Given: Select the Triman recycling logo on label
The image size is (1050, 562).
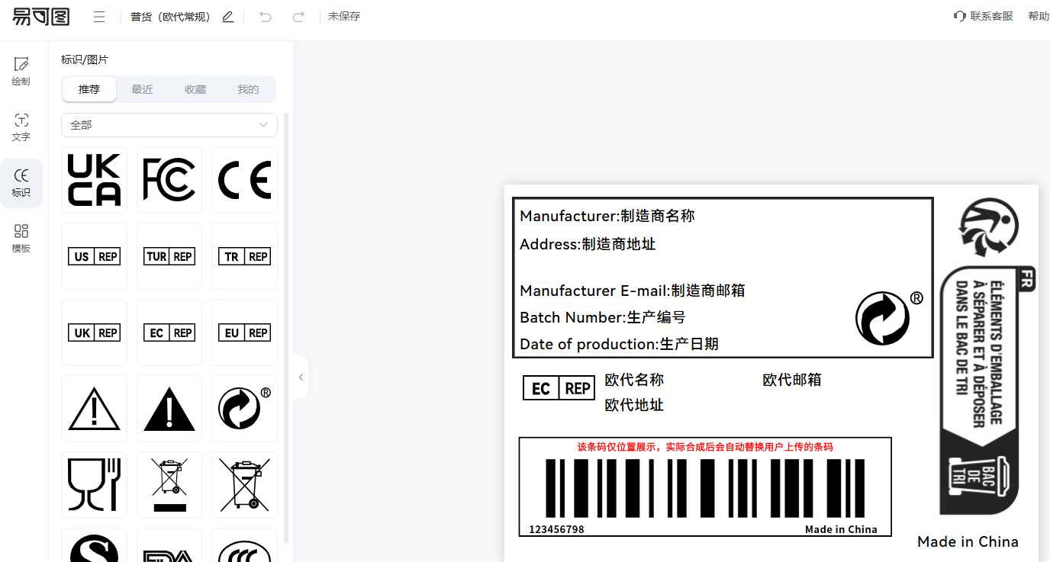Looking at the screenshot, I should (989, 227).
